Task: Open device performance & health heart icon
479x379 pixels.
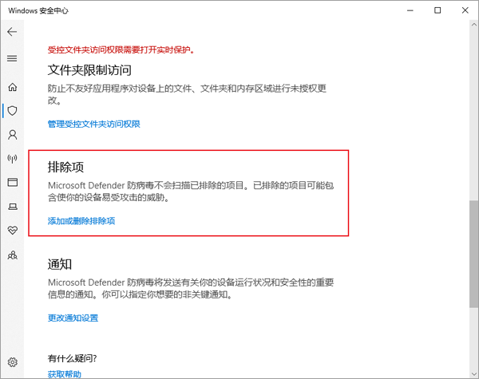Action: [12, 231]
